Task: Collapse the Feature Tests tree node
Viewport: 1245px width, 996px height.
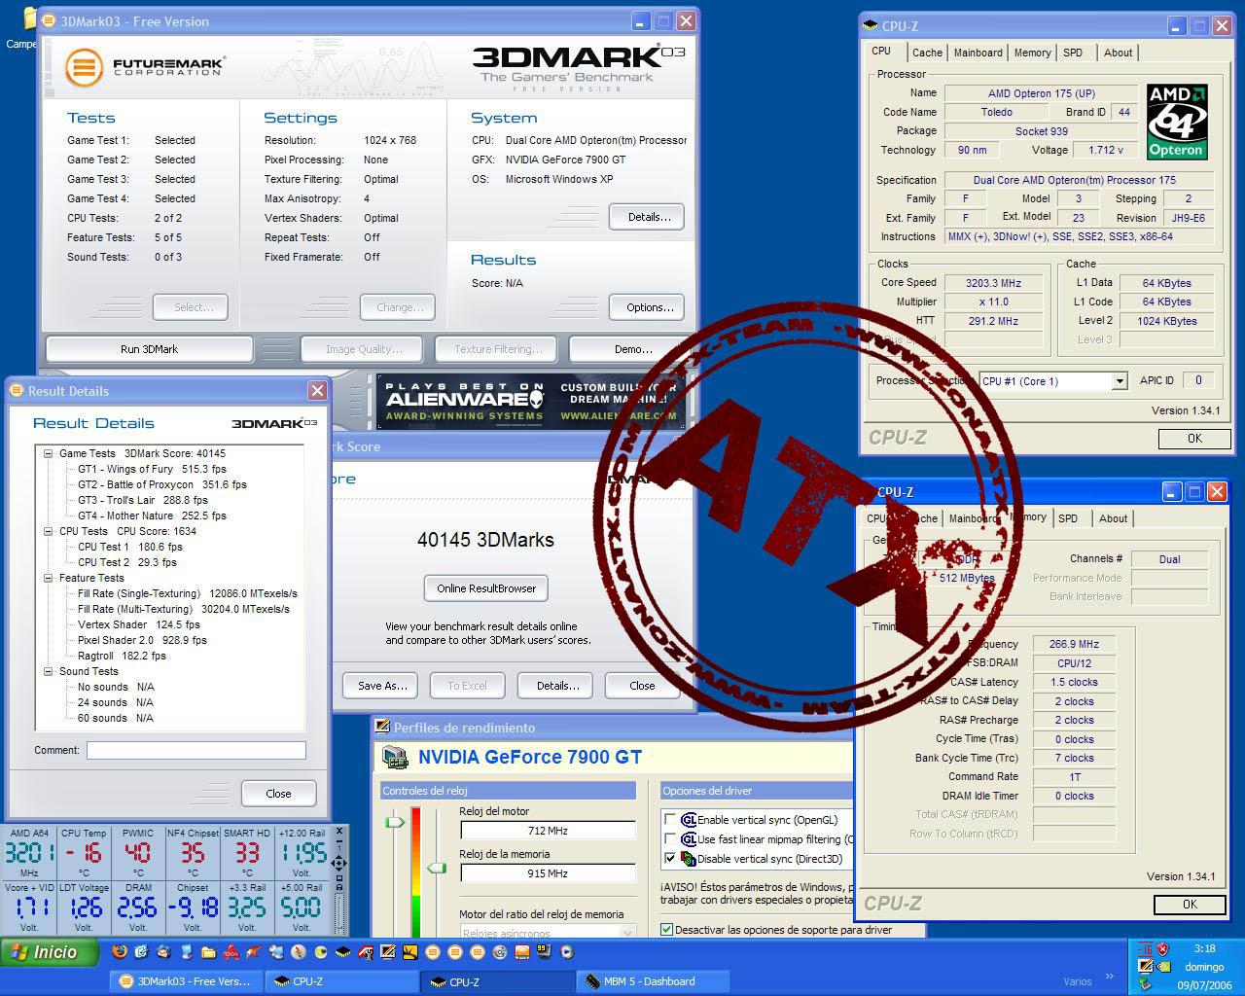Action: pos(48,578)
